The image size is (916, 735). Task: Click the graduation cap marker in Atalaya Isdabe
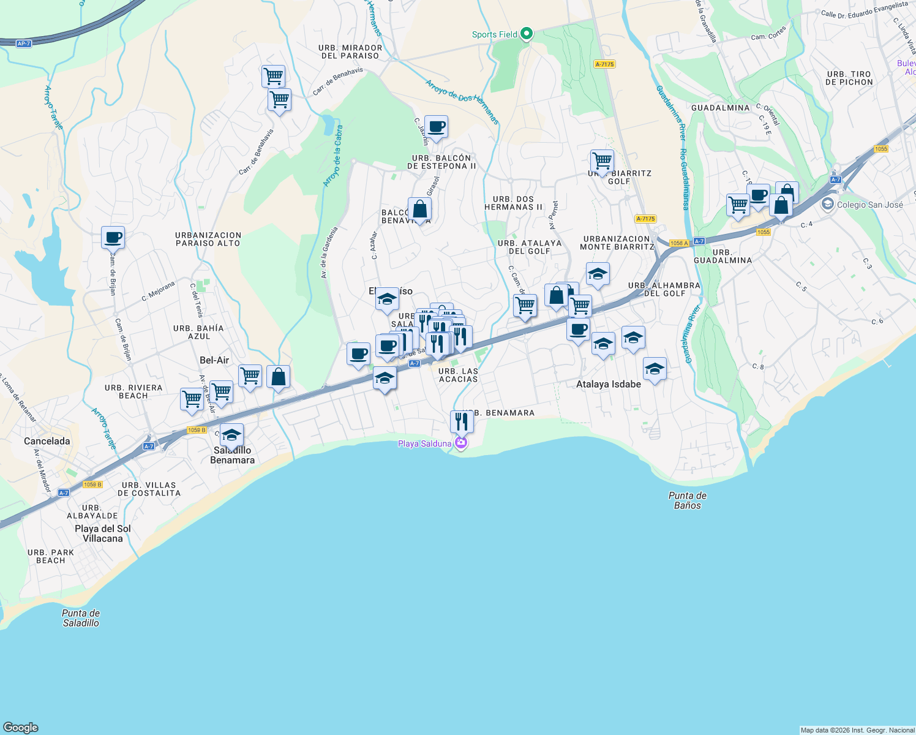pos(655,369)
